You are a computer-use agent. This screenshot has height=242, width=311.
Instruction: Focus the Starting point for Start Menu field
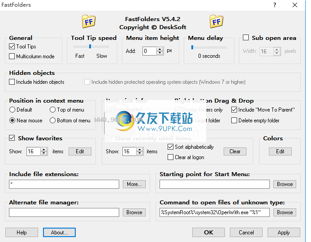215,184
